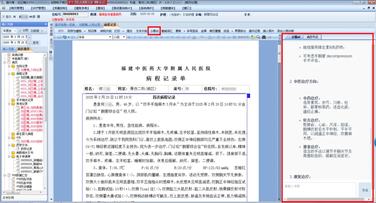This screenshot has width=376, height=203.
Task: Click the 请输入消息 message input field
Action: click(x=319, y=190)
